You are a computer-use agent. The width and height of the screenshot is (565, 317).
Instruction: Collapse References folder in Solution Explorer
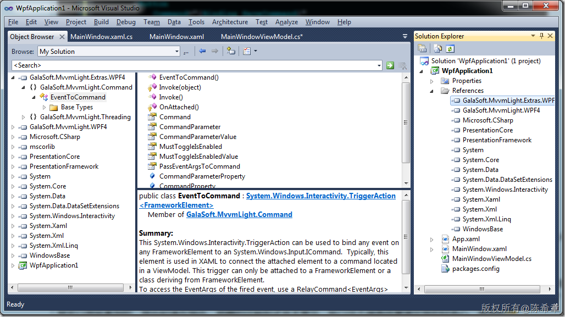coord(431,91)
